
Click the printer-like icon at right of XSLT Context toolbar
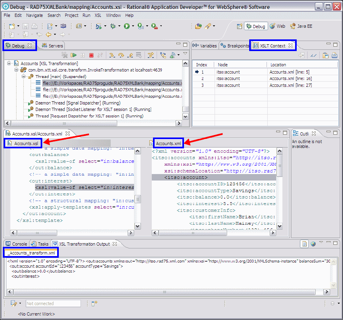pos(335,55)
